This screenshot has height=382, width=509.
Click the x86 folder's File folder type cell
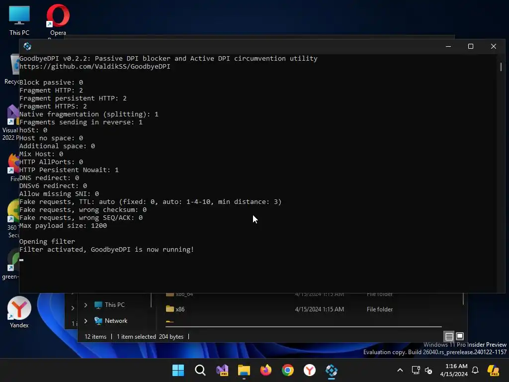379,309
